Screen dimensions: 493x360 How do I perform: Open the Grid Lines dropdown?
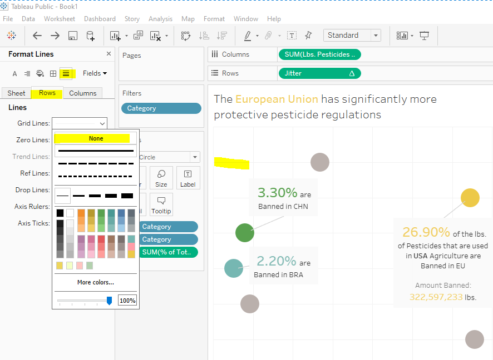pyautogui.click(x=80, y=123)
